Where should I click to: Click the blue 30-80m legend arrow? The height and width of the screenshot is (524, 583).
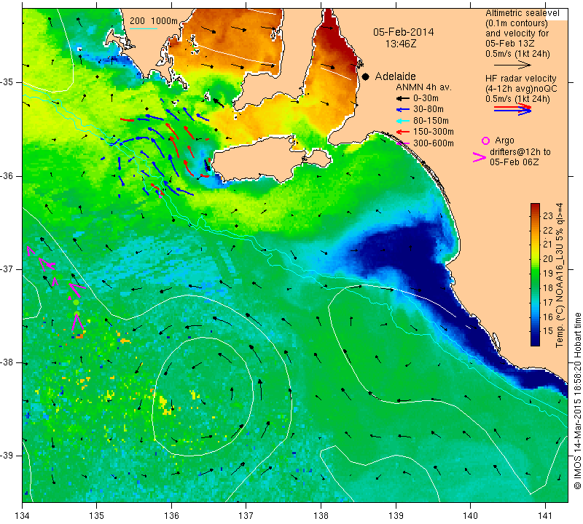coord(403,110)
